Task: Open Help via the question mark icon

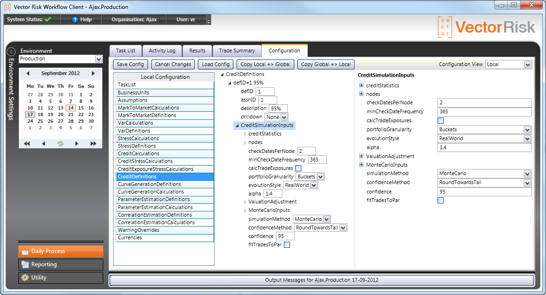Action: [x=75, y=19]
